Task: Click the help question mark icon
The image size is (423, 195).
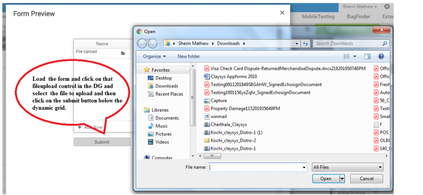Action: click(x=381, y=56)
